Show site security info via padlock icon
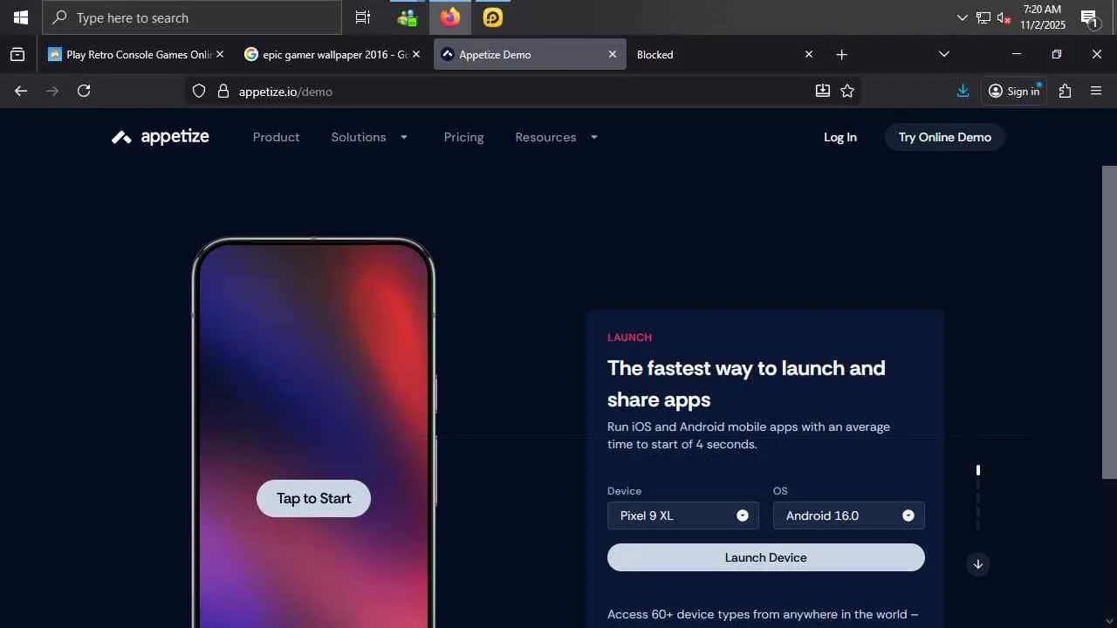Viewport: 1117px width, 628px height. (223, 91)
